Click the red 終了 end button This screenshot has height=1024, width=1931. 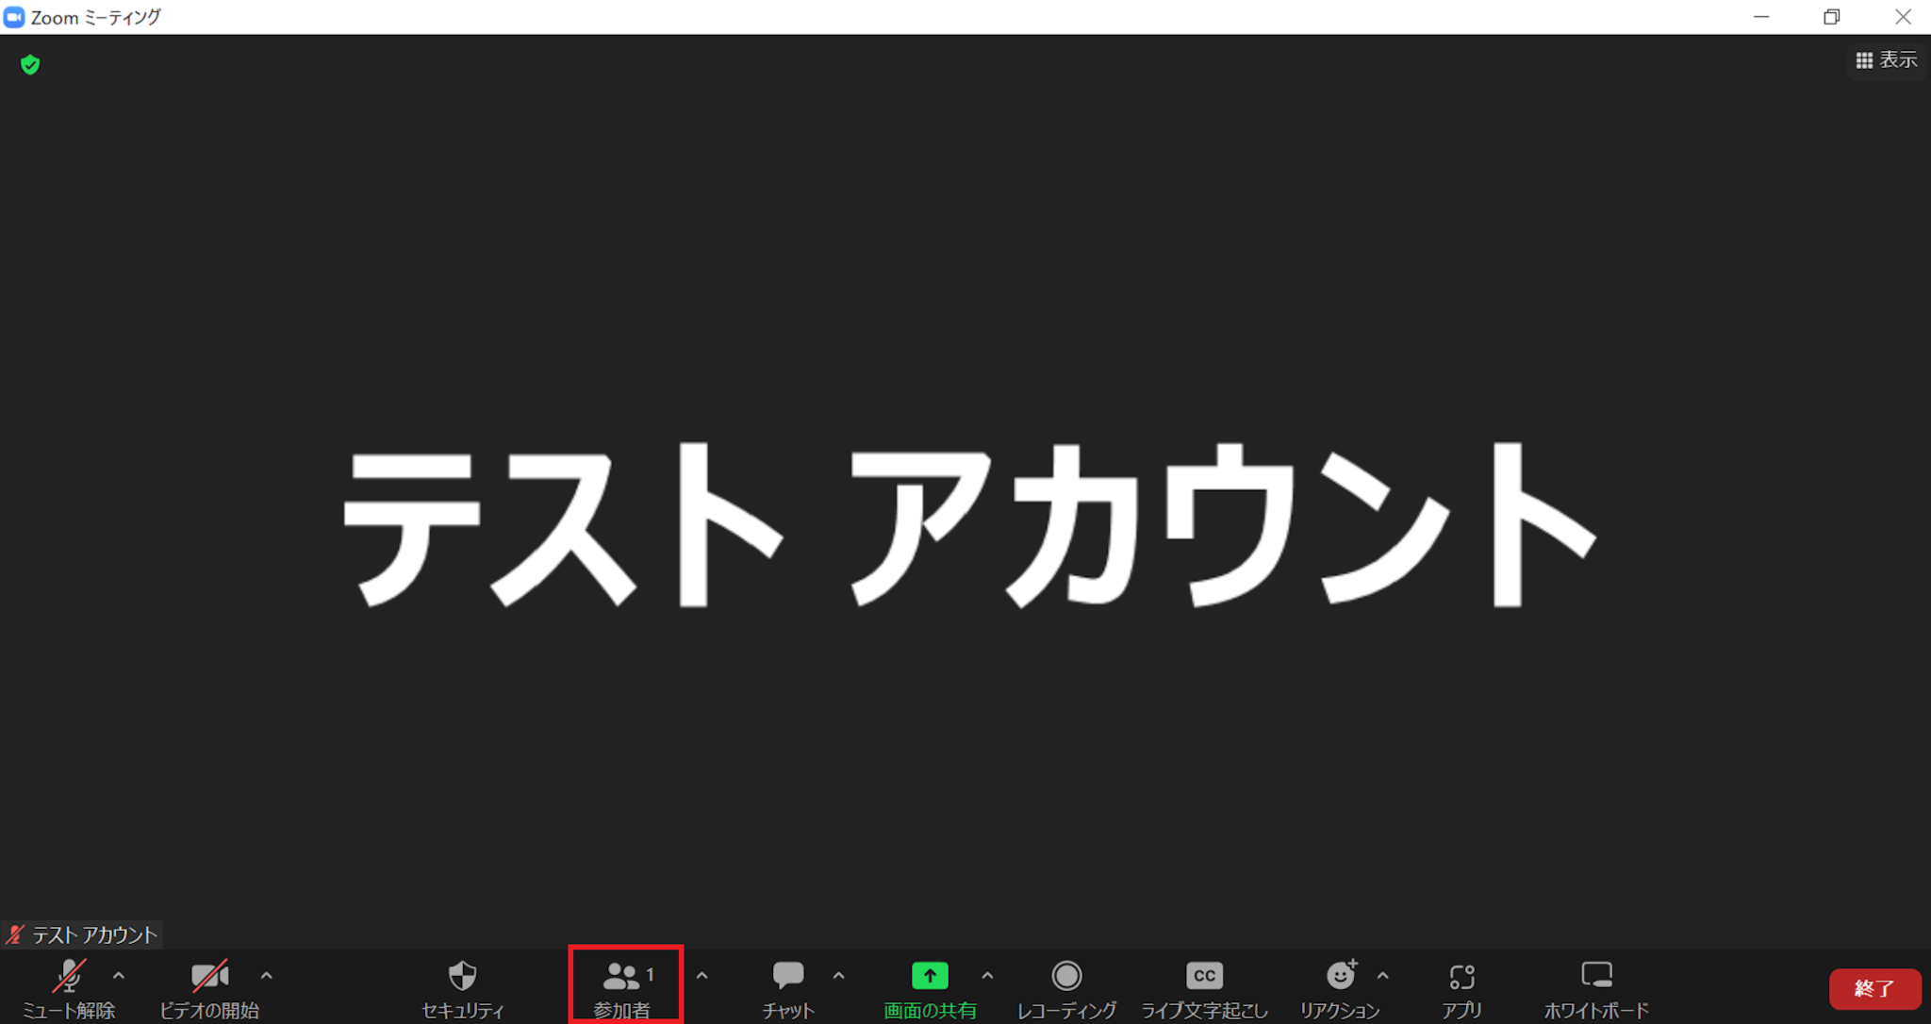[x=1874, y=988]
